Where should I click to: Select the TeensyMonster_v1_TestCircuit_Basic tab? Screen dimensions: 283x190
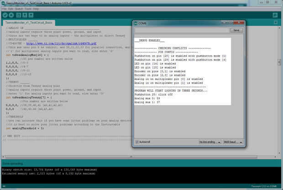coord(29,23)
